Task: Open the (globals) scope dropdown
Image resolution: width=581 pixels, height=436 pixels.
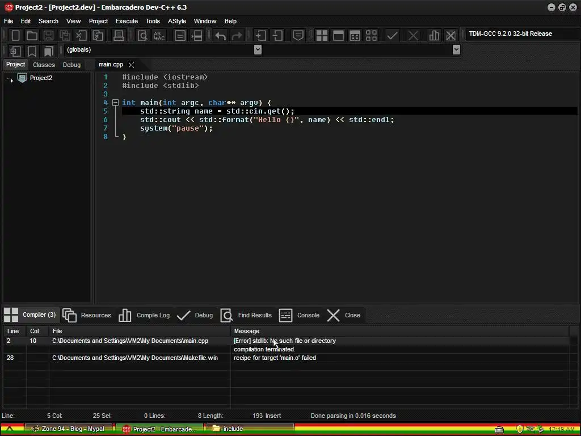Action: tap(258, 49)
